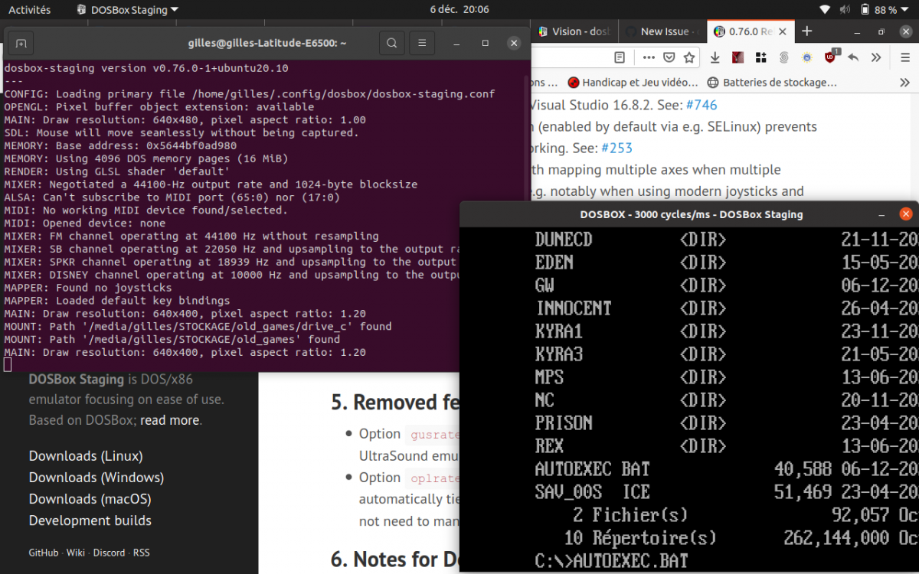
Task: Open Downloads (Linux) link
Action: click(x=86, y=456)
